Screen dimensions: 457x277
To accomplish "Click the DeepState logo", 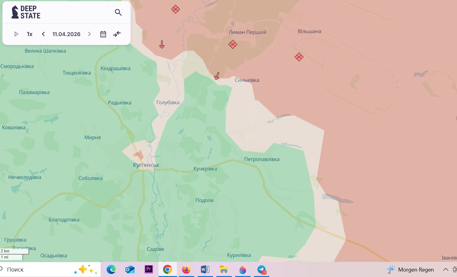I will pyautogui.click(x=26, y=12).
